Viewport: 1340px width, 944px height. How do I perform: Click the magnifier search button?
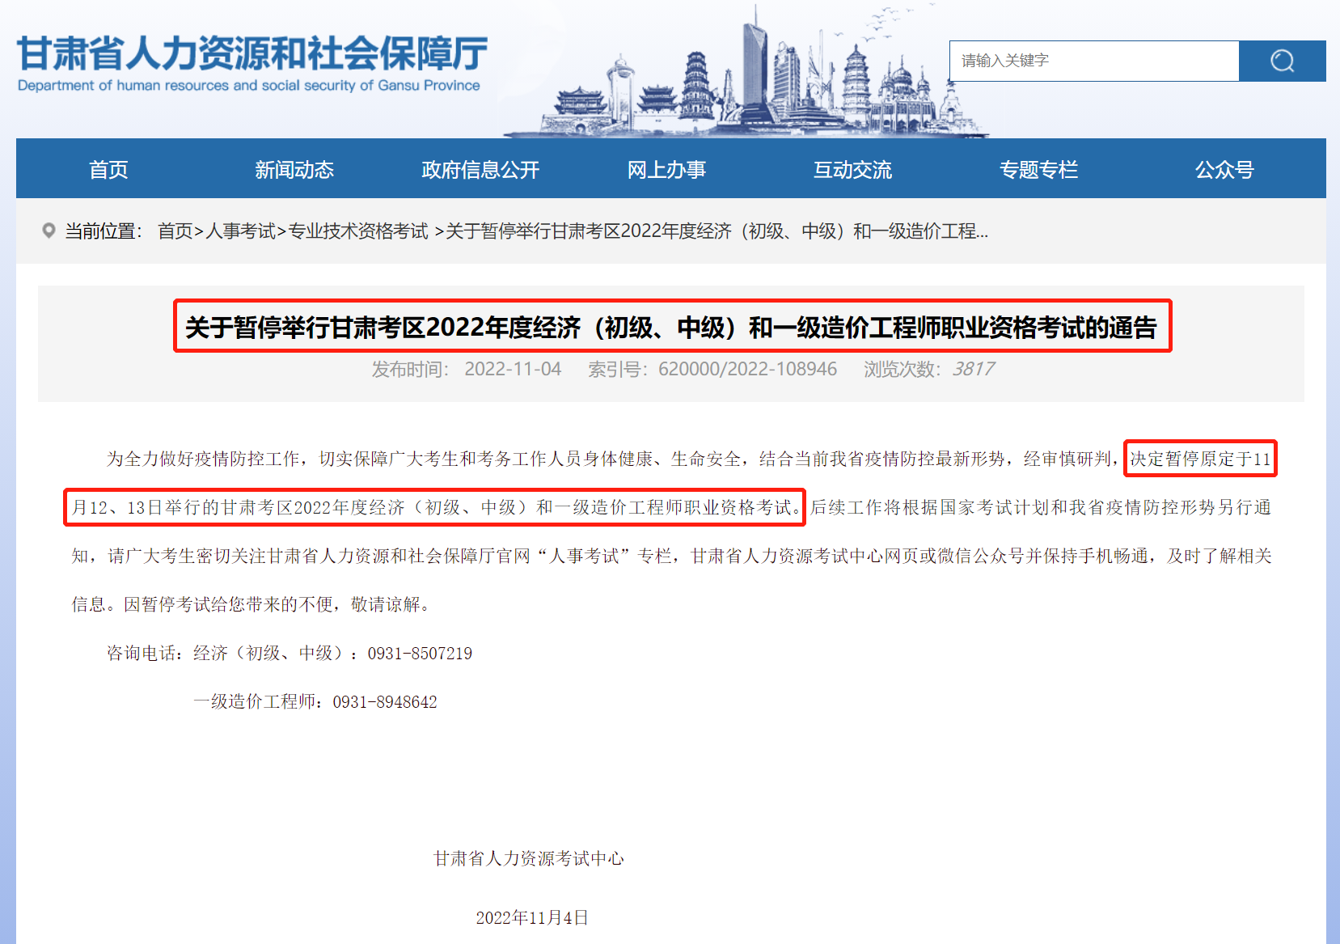tap(1282, 61)
